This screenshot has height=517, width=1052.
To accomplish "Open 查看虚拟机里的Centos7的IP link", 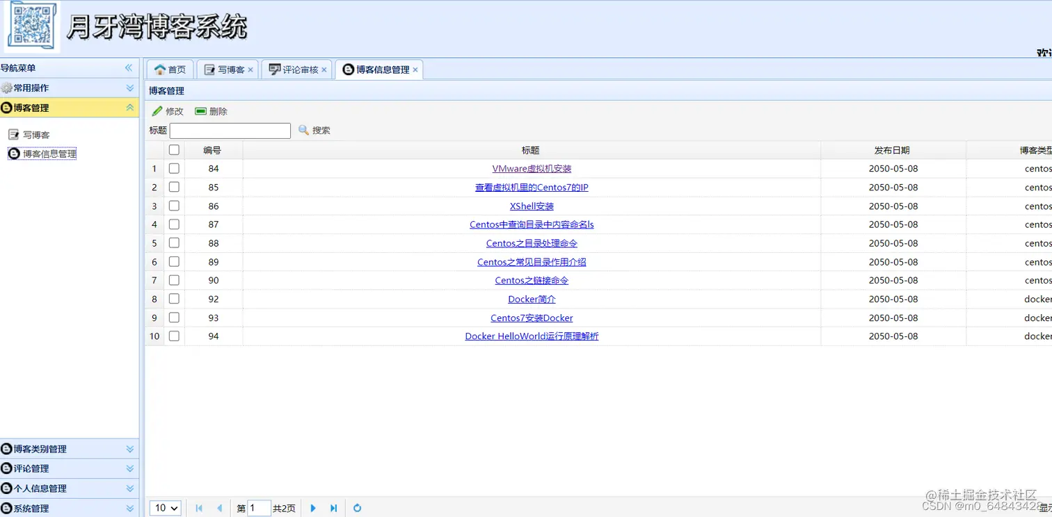I will pyautogui.click(x=532, y=188).
